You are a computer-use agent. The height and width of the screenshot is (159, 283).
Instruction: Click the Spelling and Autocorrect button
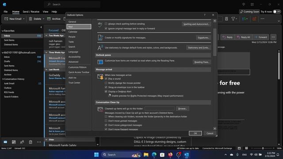coord(196,24)
